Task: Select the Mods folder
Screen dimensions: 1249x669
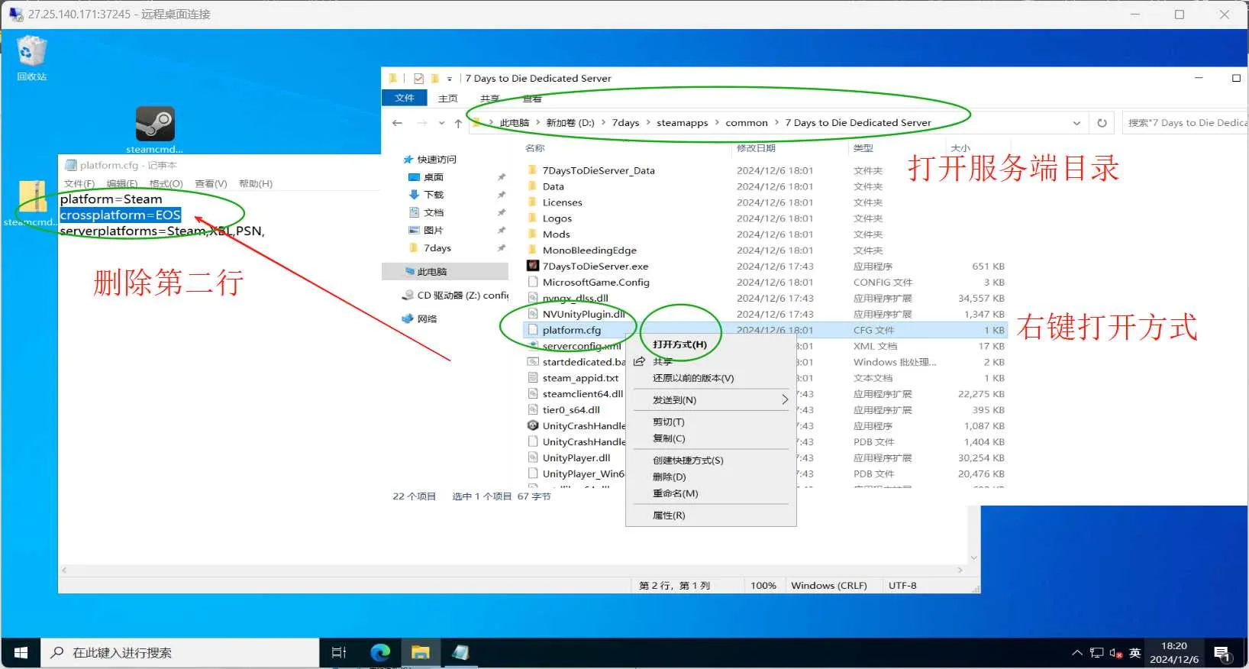Action: point(556,234)
